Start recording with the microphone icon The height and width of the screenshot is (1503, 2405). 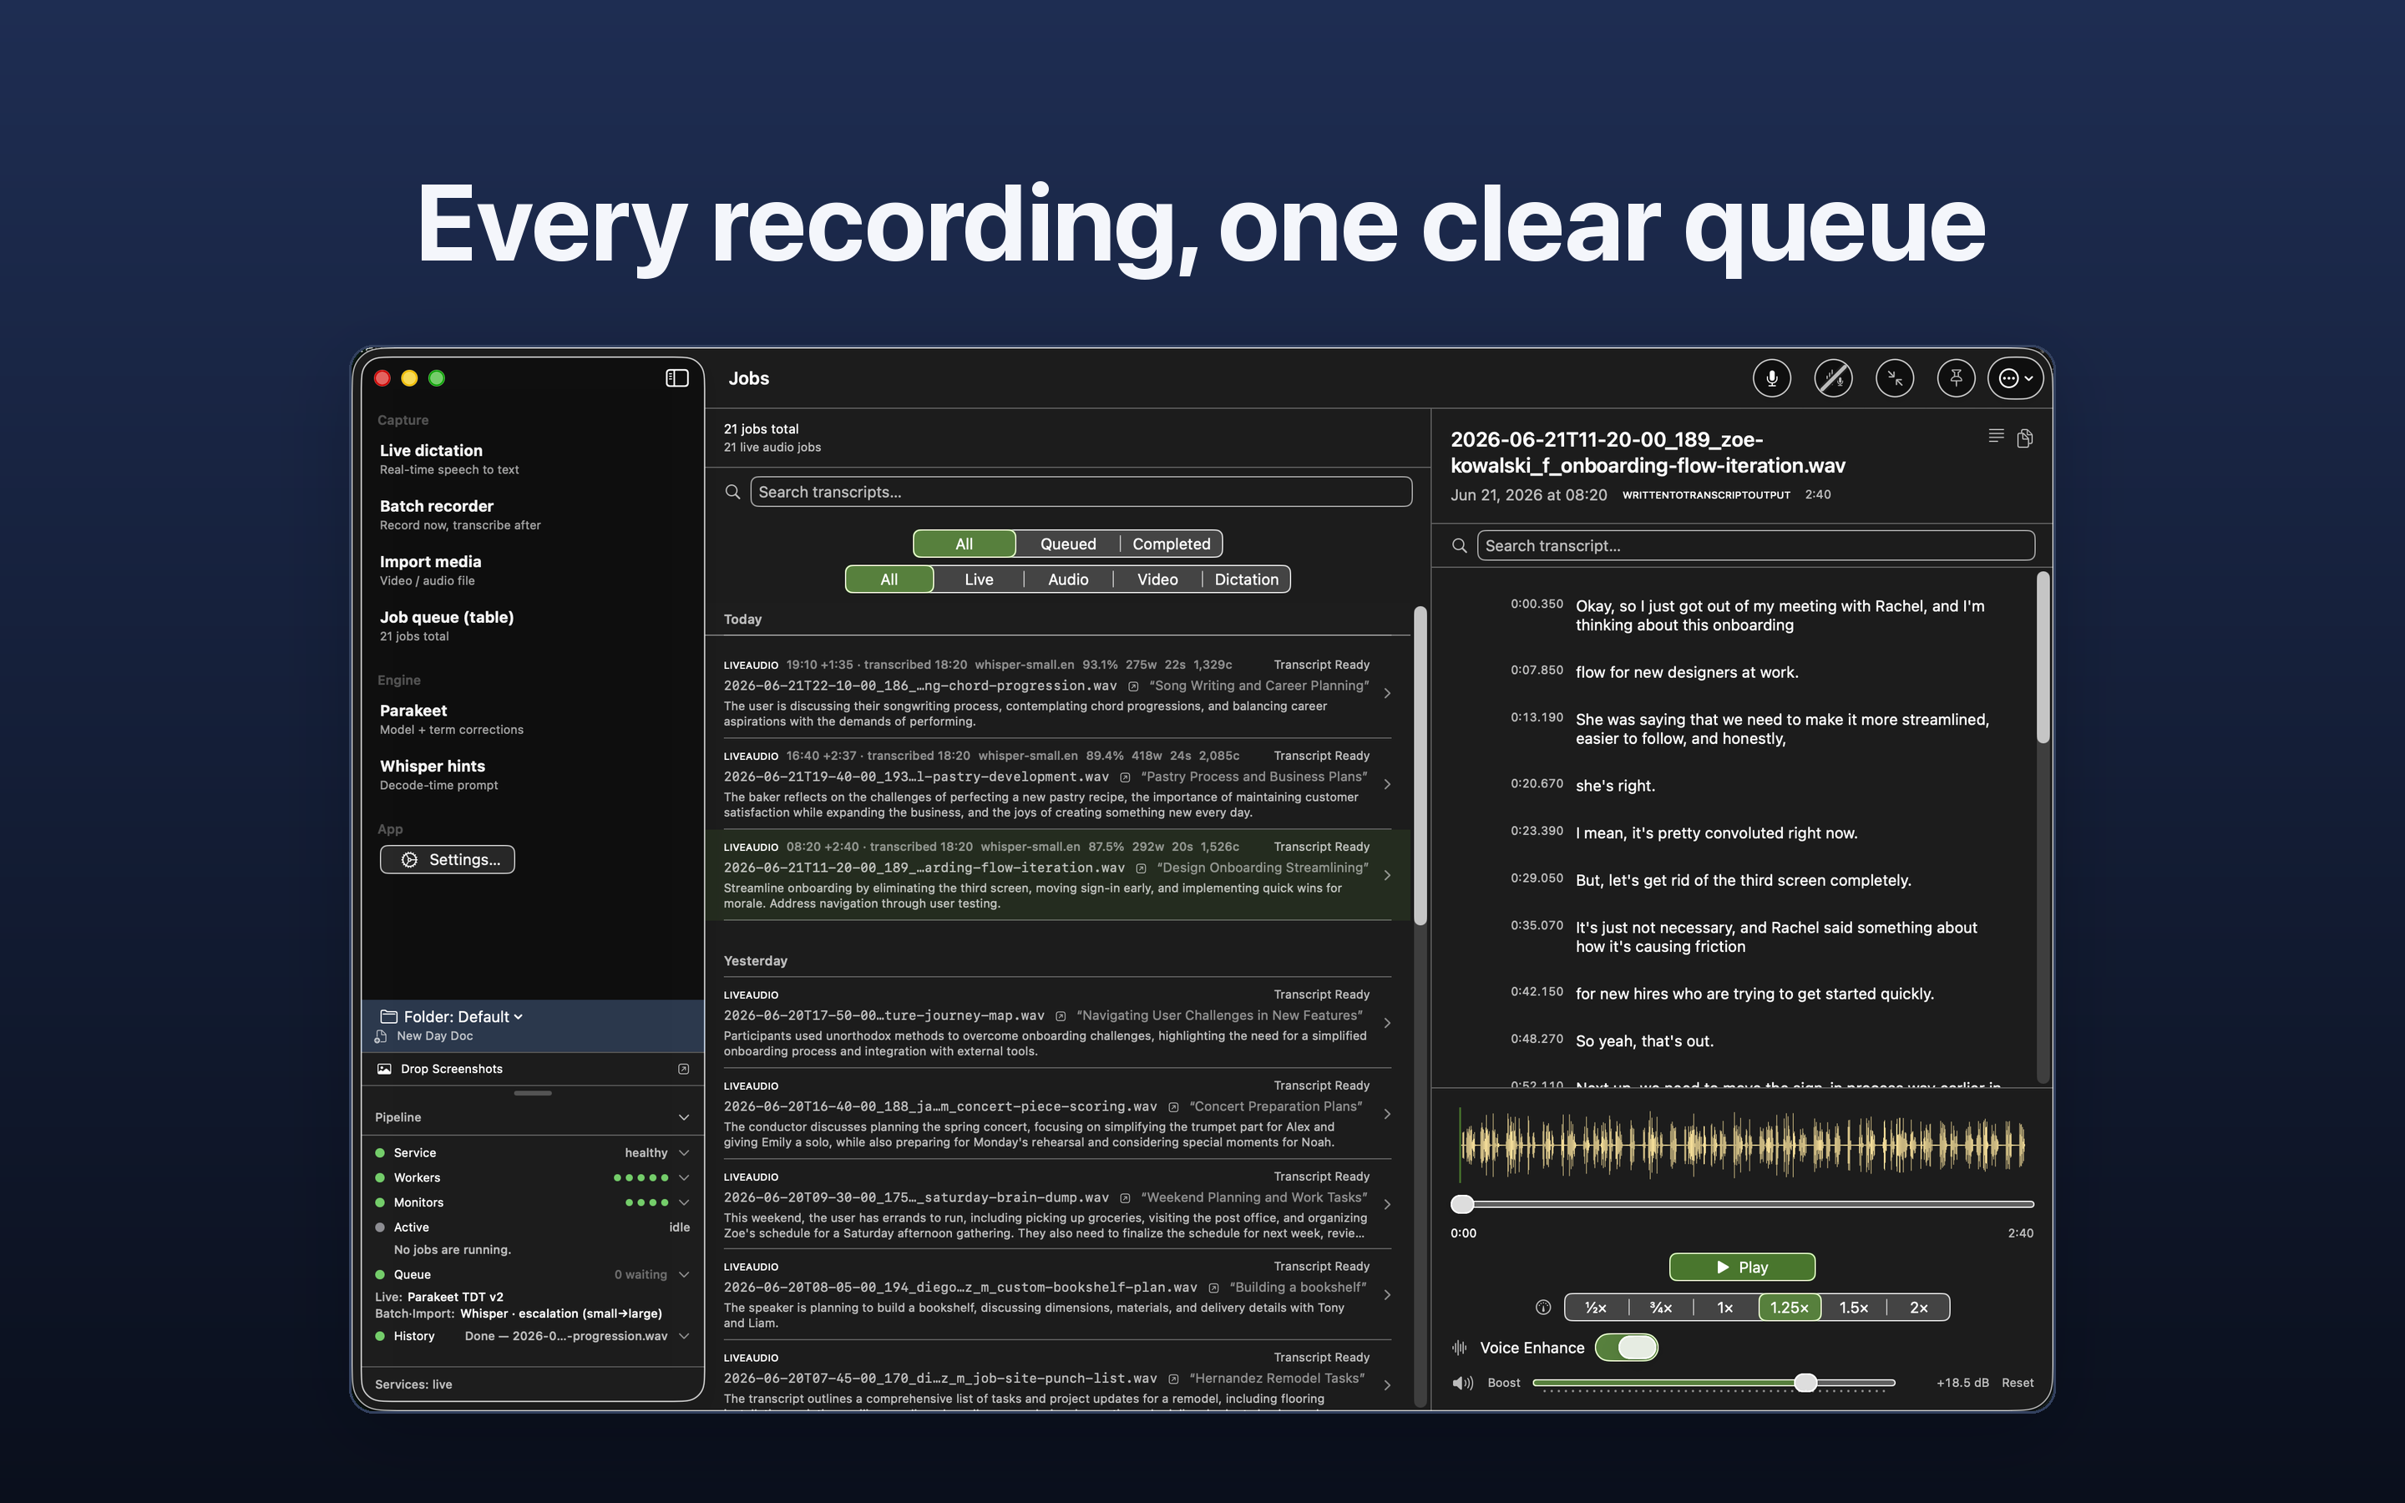click(1771, 377)
